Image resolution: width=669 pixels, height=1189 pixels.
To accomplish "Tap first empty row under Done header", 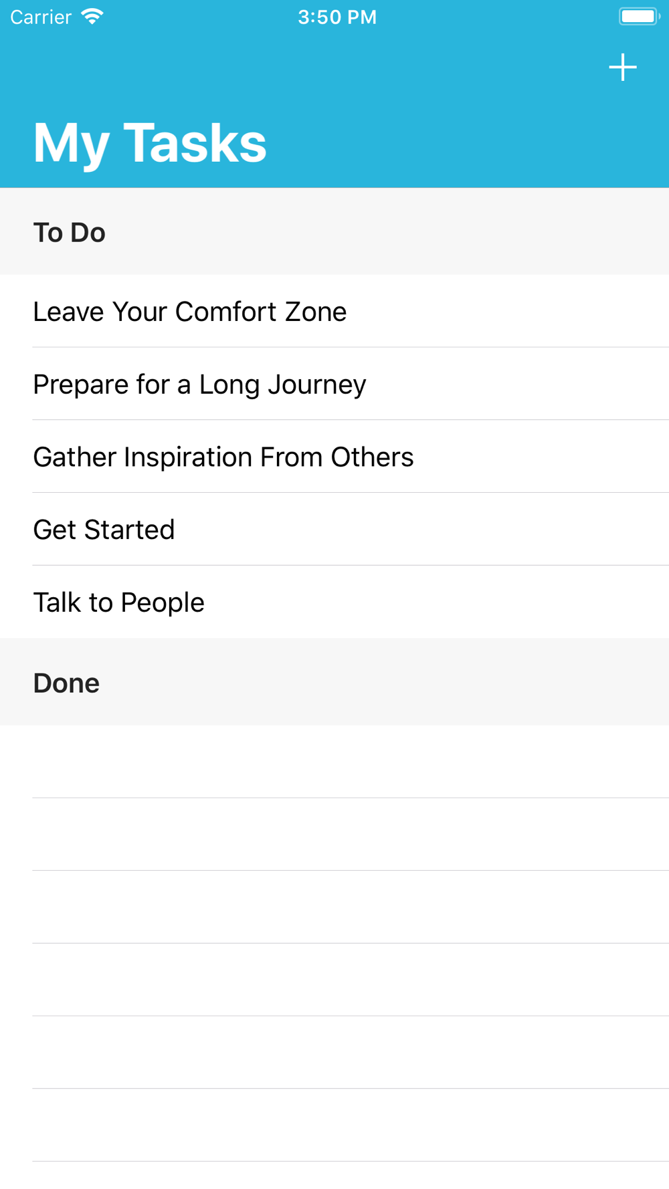I will [334, 762].
